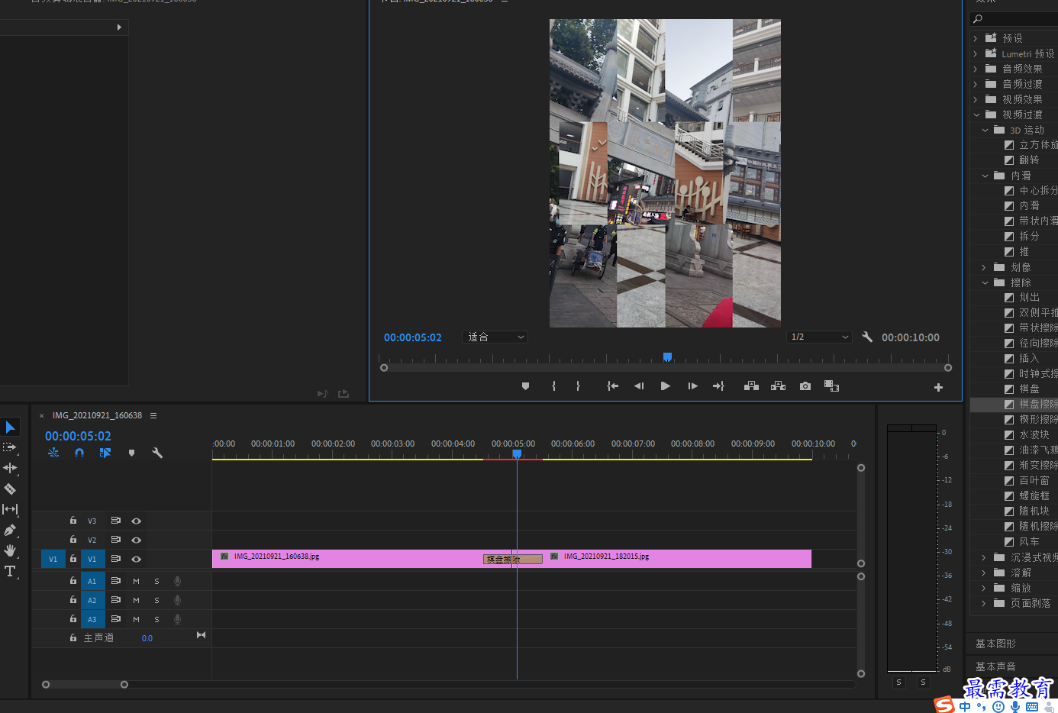The width and height of the screenshot is (1058, 713).
Task: Play the sequence in Program monitor
Action: coord(666,386)
